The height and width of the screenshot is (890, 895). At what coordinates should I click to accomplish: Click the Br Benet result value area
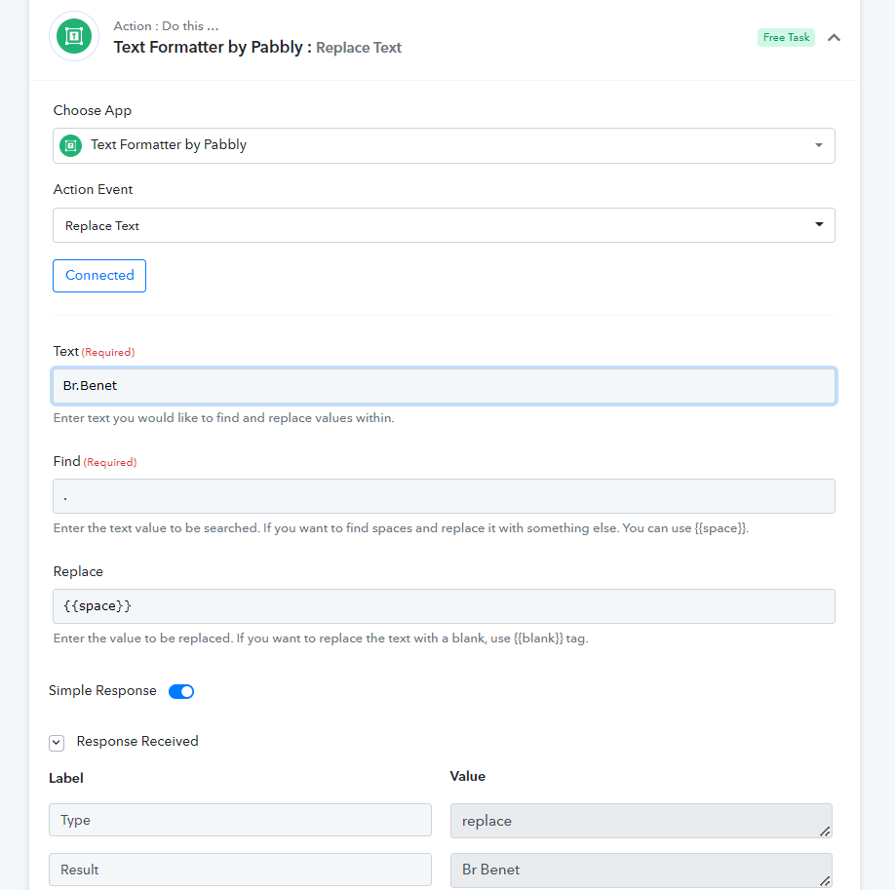click(x=641, y=871)
